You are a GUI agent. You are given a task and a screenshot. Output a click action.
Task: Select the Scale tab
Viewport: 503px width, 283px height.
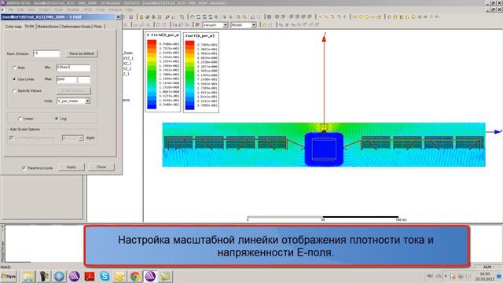pyautogui.click(x=30, y=26)
